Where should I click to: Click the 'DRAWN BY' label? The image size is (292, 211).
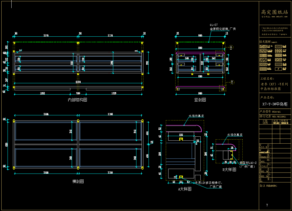pos(264,157)
